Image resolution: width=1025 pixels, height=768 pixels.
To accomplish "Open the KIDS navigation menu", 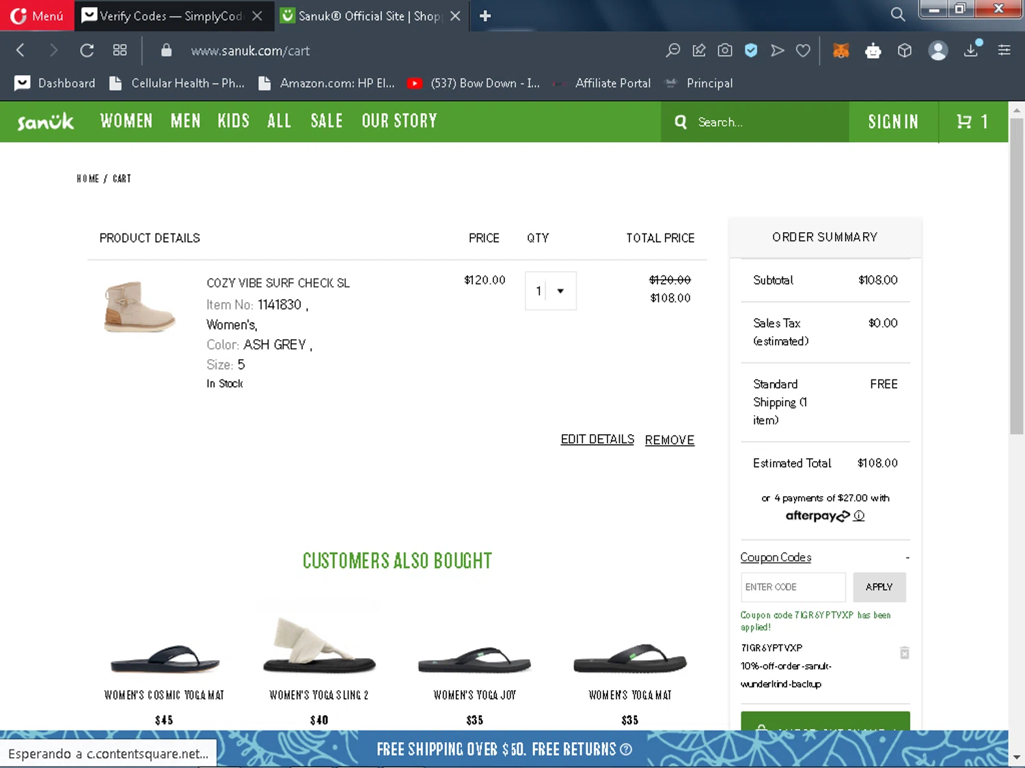I will click(234, 122).
